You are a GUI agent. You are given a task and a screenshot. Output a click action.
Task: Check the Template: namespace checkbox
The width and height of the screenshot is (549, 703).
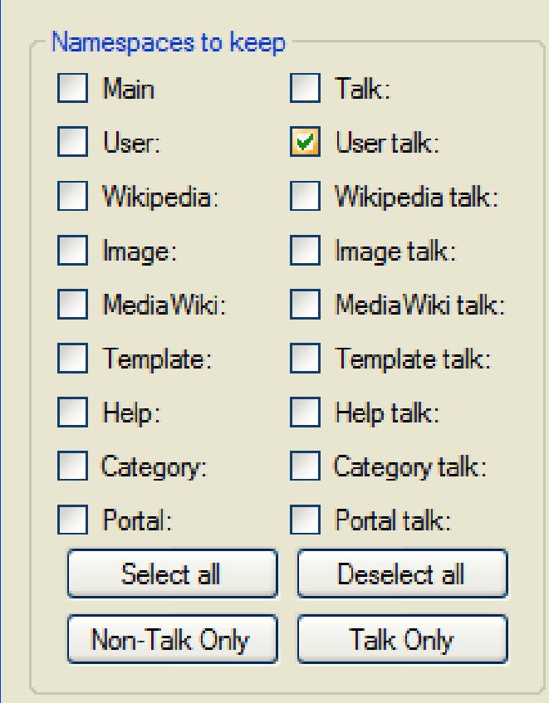(72, 359)
